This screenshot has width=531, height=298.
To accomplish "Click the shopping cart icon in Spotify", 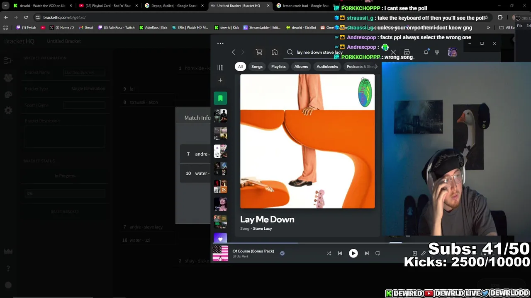I will pos(259,52).
